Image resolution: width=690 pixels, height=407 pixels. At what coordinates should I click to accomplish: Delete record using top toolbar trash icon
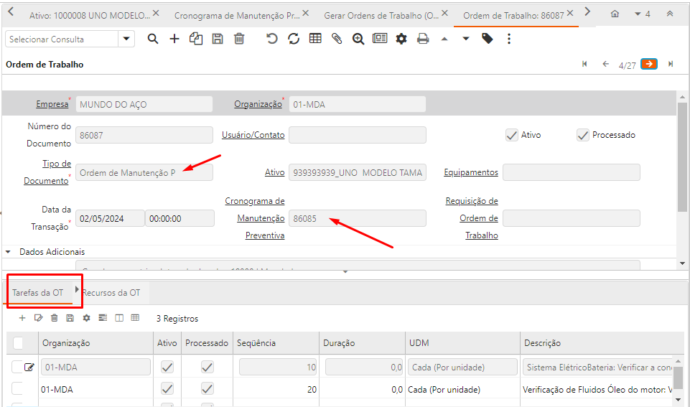coord(239,39)
